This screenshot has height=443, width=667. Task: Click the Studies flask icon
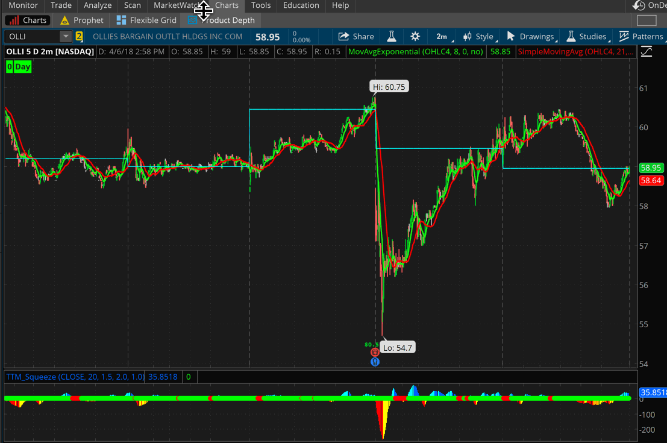point(571,37)
